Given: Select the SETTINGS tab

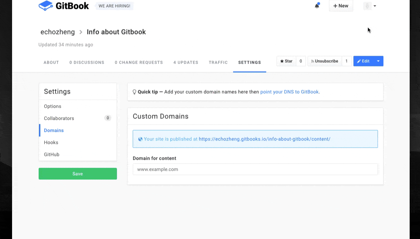Looking at the screenshot, I should tap(250, 62).
